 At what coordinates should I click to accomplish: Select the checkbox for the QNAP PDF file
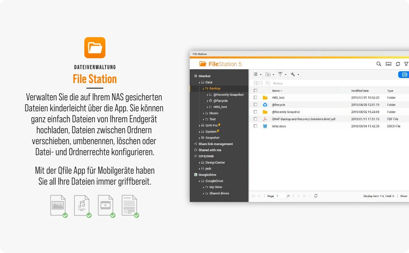256,119
